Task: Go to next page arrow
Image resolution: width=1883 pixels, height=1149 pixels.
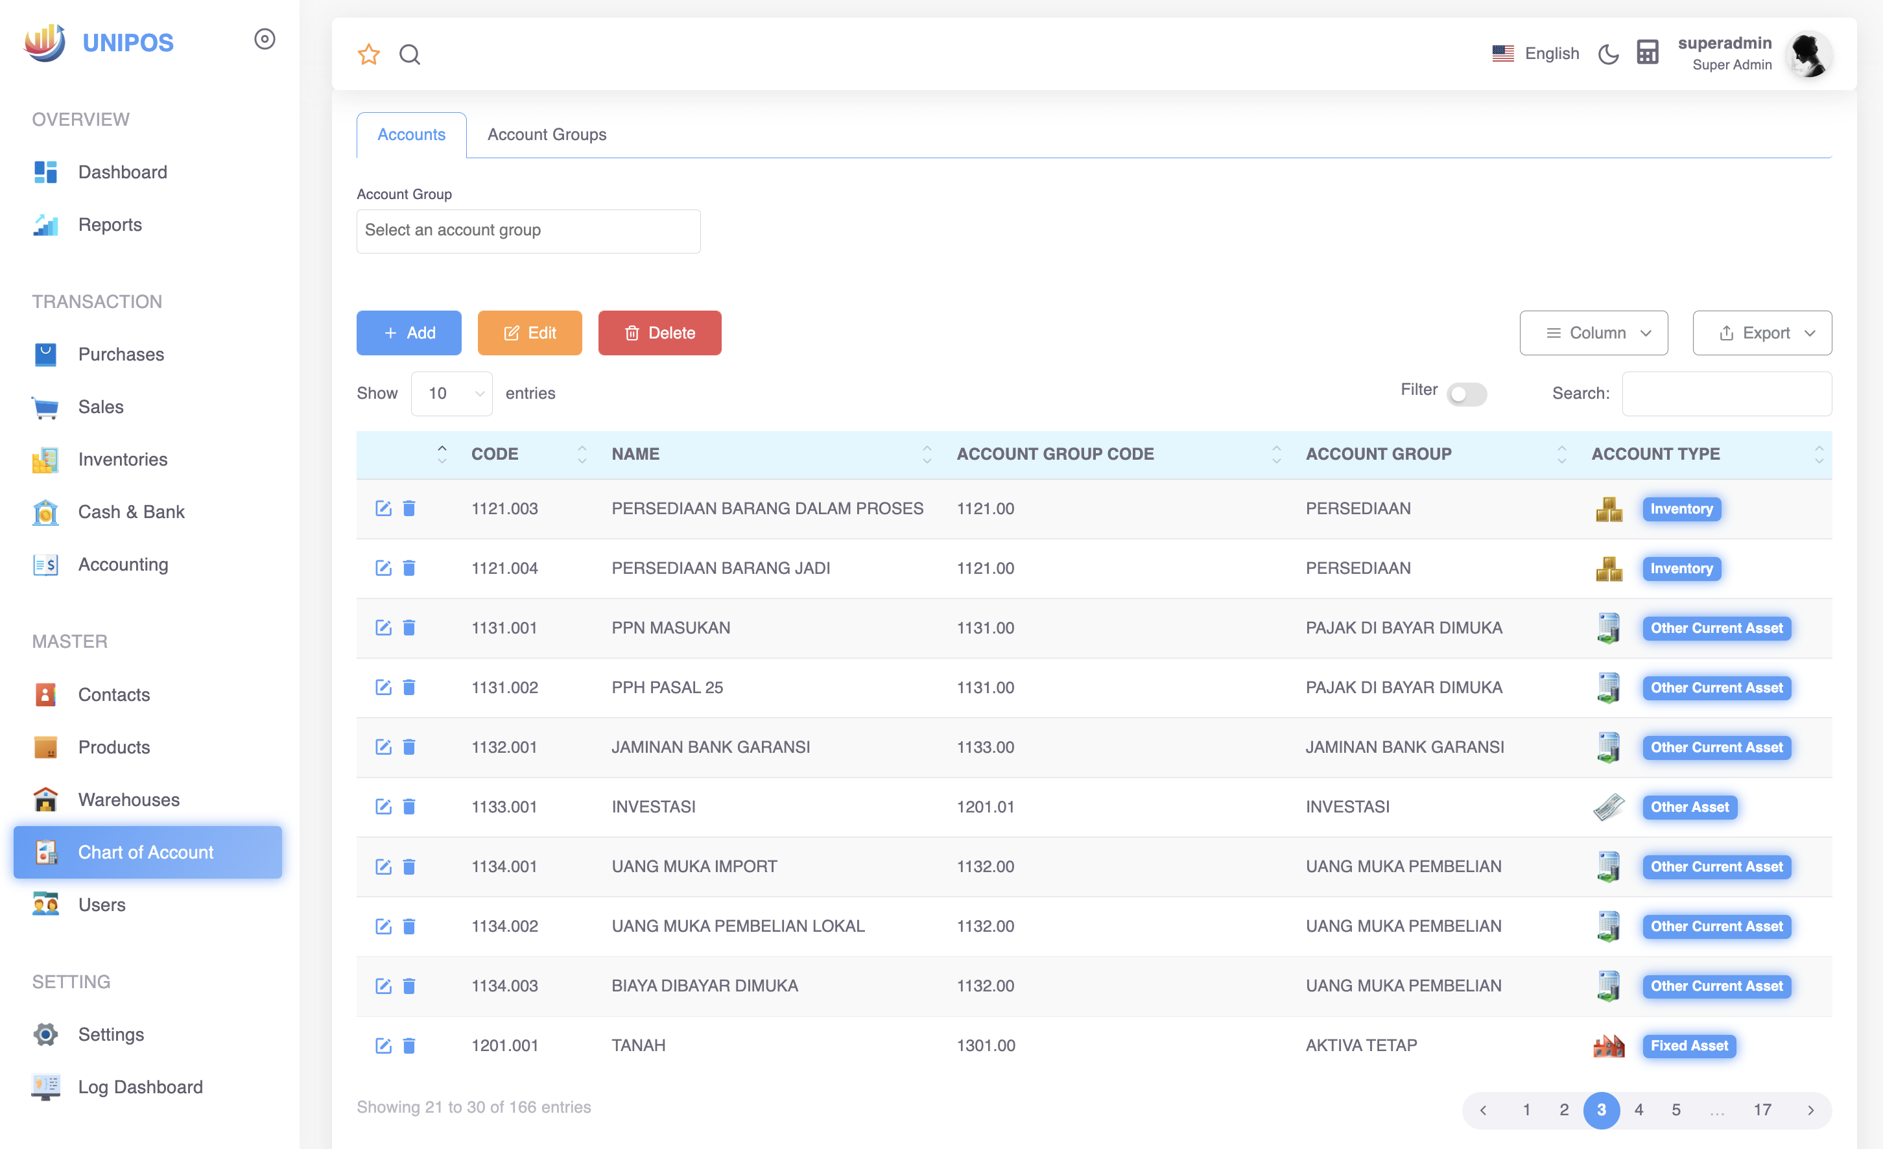Action: tap(1810, 1109)
